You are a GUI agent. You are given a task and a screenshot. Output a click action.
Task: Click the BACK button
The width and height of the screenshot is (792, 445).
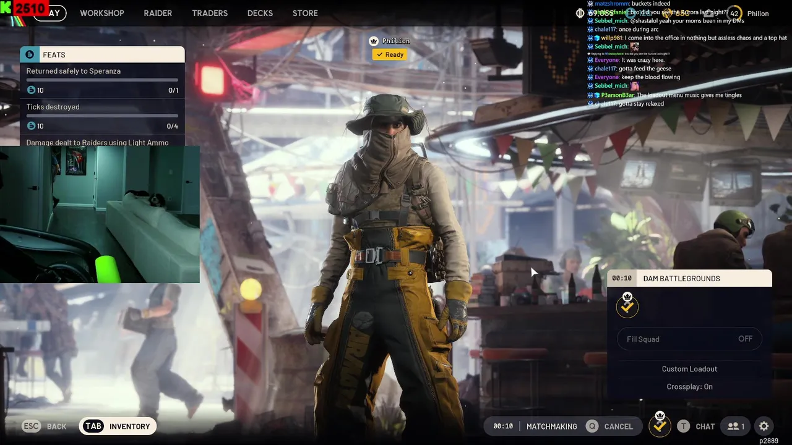[56, 426]
